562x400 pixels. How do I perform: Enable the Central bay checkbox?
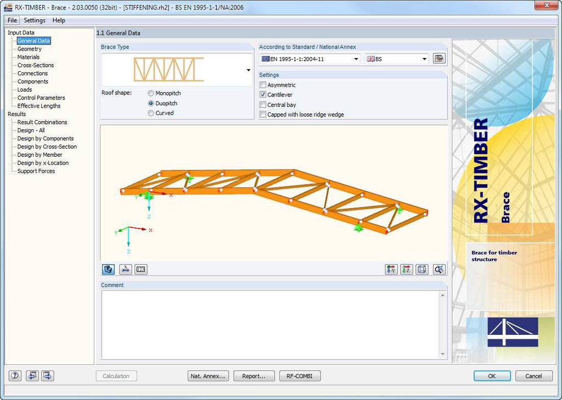pyautogui.click(x=263, y=105)
